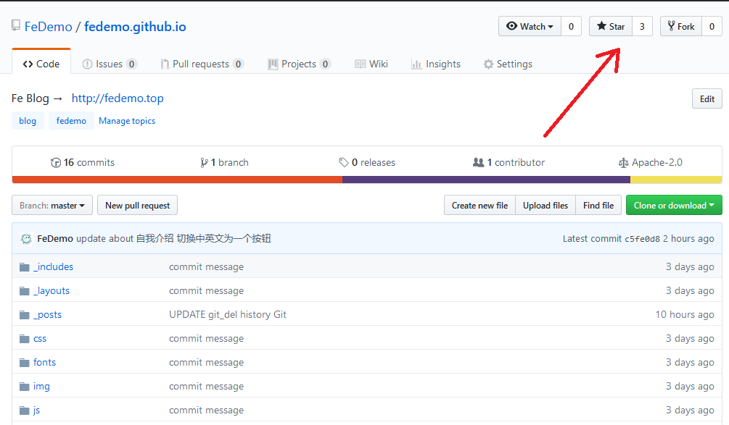View the watchers count next to Watch
Image resolution: width=729 pixels, height=425 pixels.
click(571, 27)
